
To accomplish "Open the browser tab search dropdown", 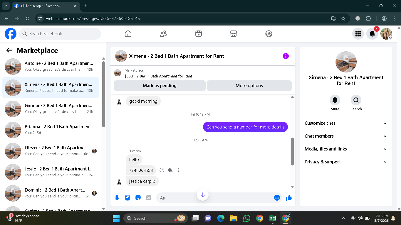I will (6, 6).
